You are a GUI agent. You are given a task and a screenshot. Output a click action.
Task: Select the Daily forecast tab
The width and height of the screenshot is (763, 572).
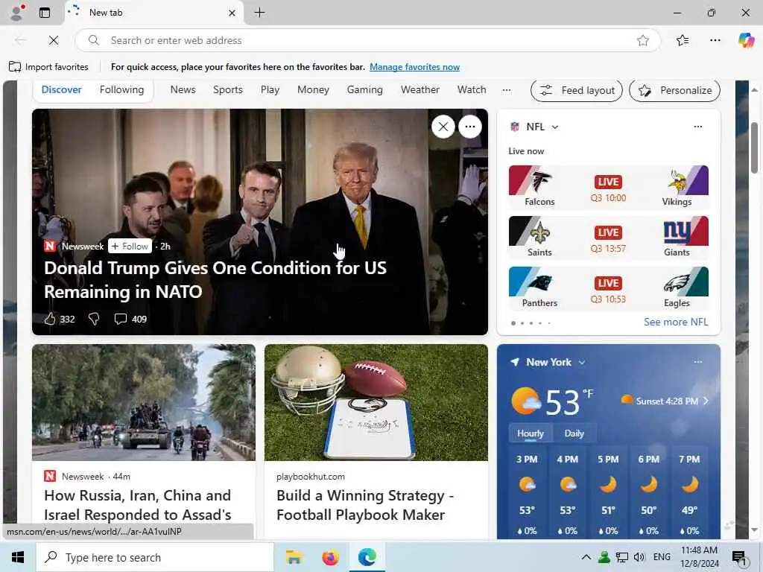pyautogui.click(x=574, y=433)
